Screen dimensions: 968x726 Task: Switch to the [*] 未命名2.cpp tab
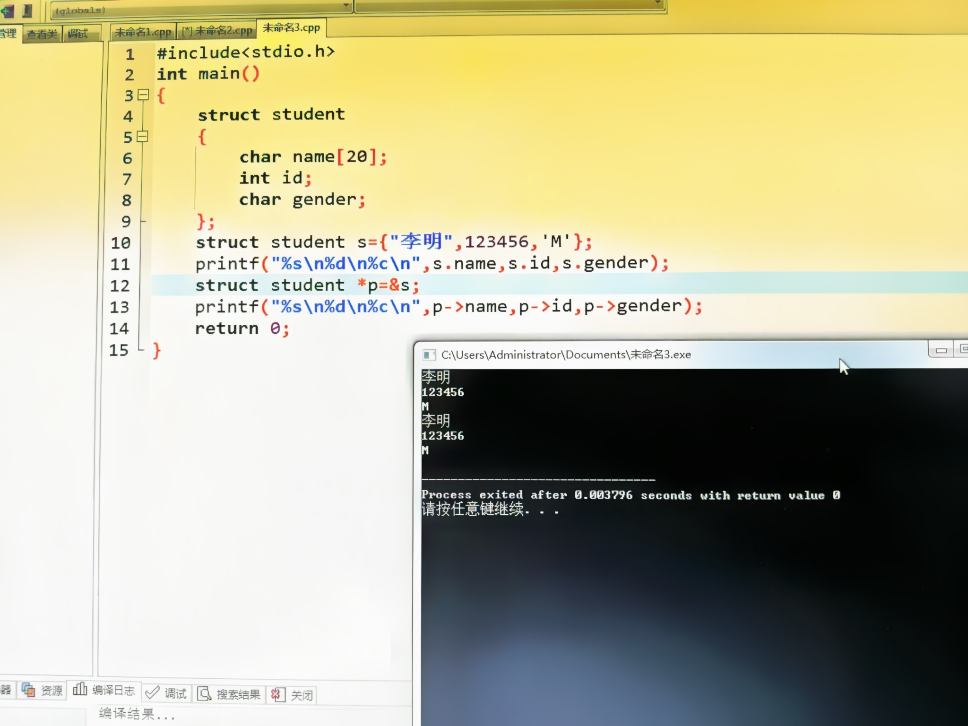click(217, 31)
